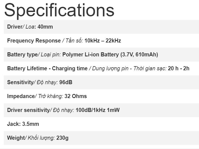
Task: Select the 230g weight value
Action: pyautogui.click(x=62, y=138)
